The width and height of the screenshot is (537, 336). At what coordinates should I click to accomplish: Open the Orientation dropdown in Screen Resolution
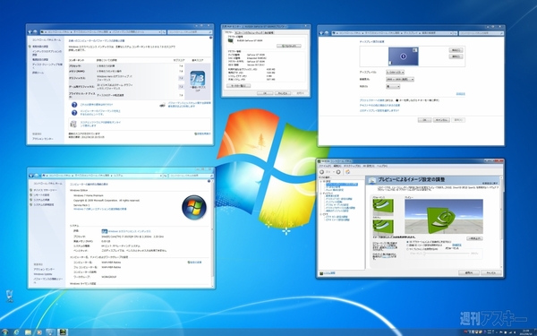click(x=393, y=86)
